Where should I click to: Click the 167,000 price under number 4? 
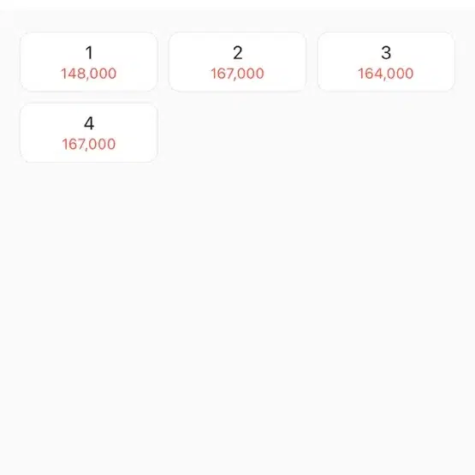[89, 144]
